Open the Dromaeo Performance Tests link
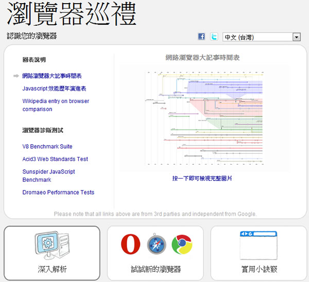This screenshot has height=282, width=309. tap(58, 192)
